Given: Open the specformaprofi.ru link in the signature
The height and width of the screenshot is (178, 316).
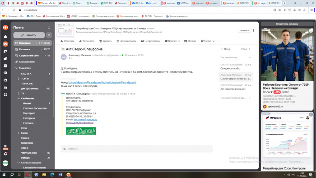Looking at the screenshot, I should pos(80,122).
